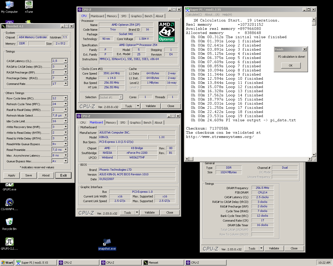Click the CPU-Z title icon of the Mainboard window
The height and width of the screenshot is (266, 333).
79,116
